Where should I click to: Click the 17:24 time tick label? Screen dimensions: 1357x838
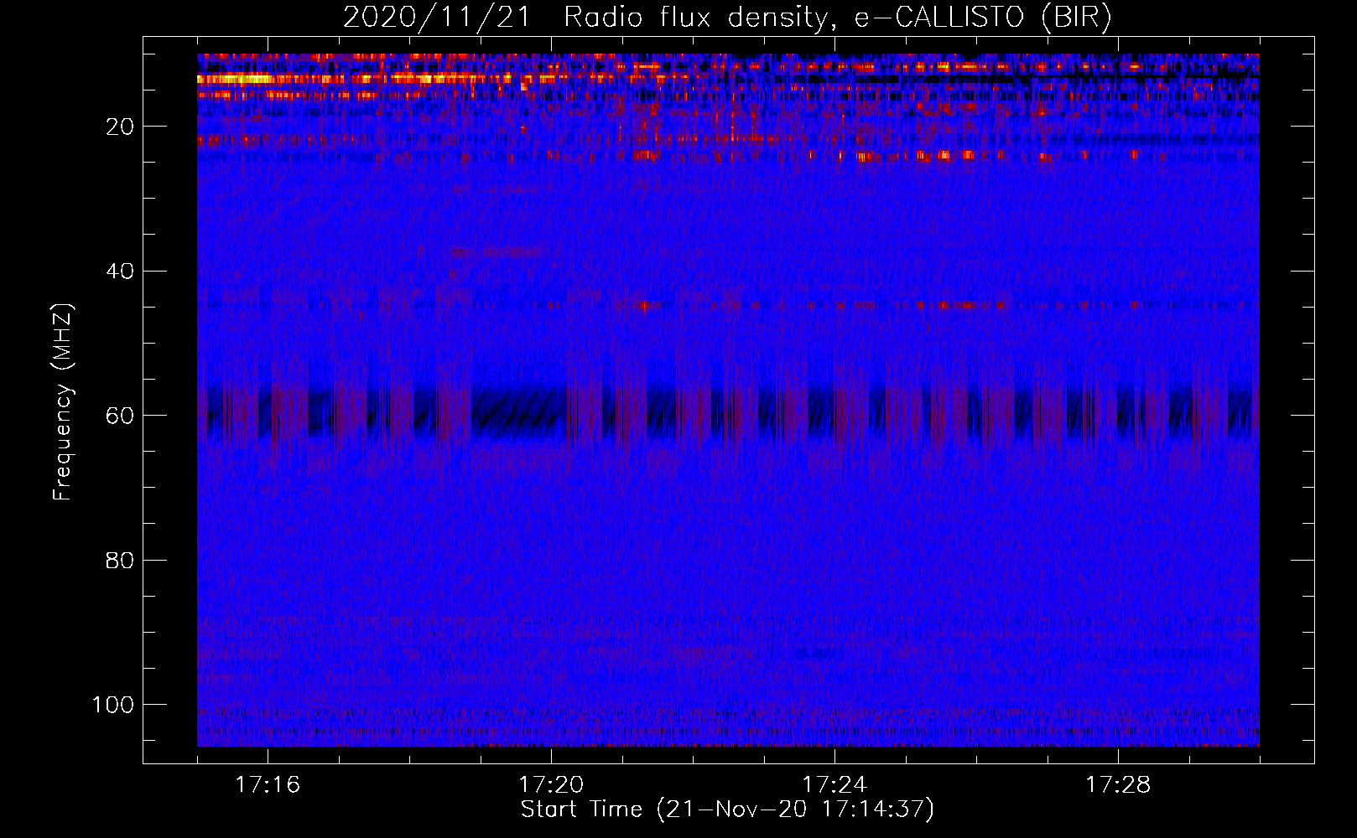pyautogui.click(x=834, y=785)
